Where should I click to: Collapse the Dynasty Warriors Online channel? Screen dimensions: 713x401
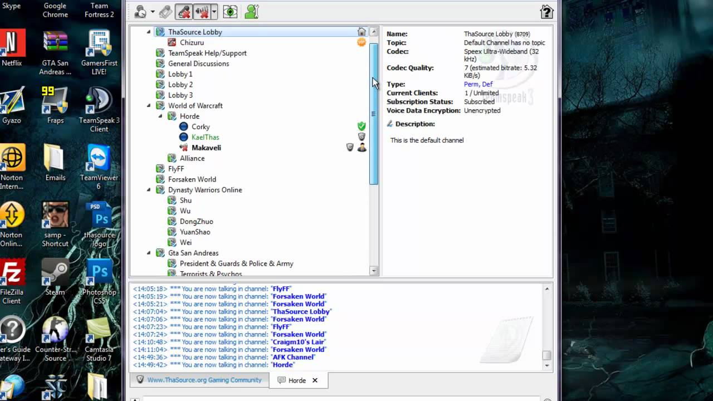pyautogui.click(x=149, y=190)
